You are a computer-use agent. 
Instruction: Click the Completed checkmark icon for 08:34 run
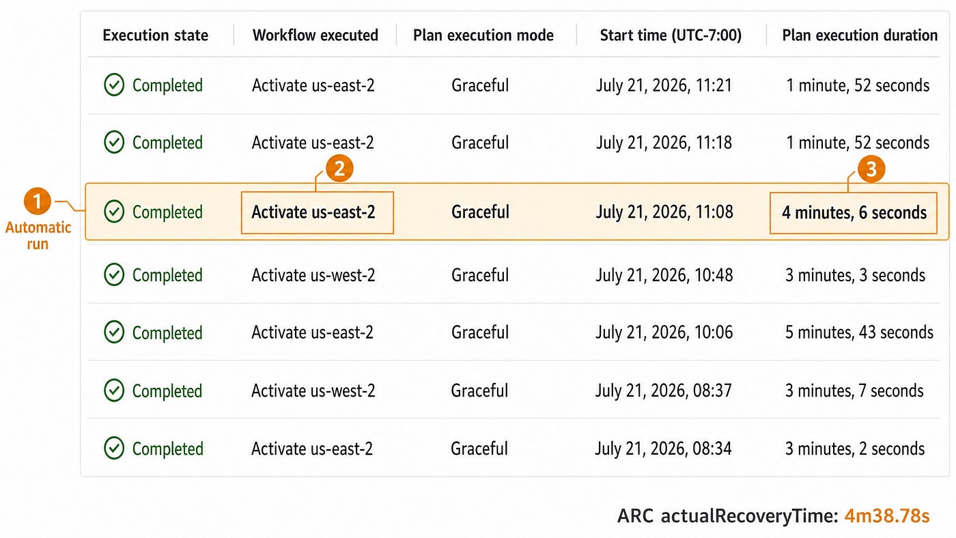[x=114, y=449]
